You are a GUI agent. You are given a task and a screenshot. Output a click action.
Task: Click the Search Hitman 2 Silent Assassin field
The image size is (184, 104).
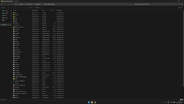tap(158, 4)
